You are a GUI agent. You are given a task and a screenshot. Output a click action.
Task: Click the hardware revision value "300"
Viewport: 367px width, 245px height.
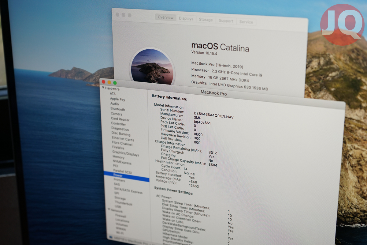point(197,138)
